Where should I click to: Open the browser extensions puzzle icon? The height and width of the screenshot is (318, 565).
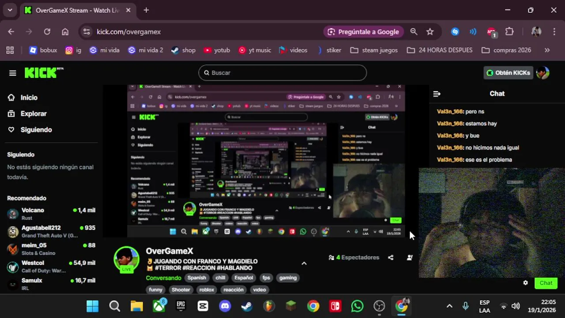[x=510, y=32]
